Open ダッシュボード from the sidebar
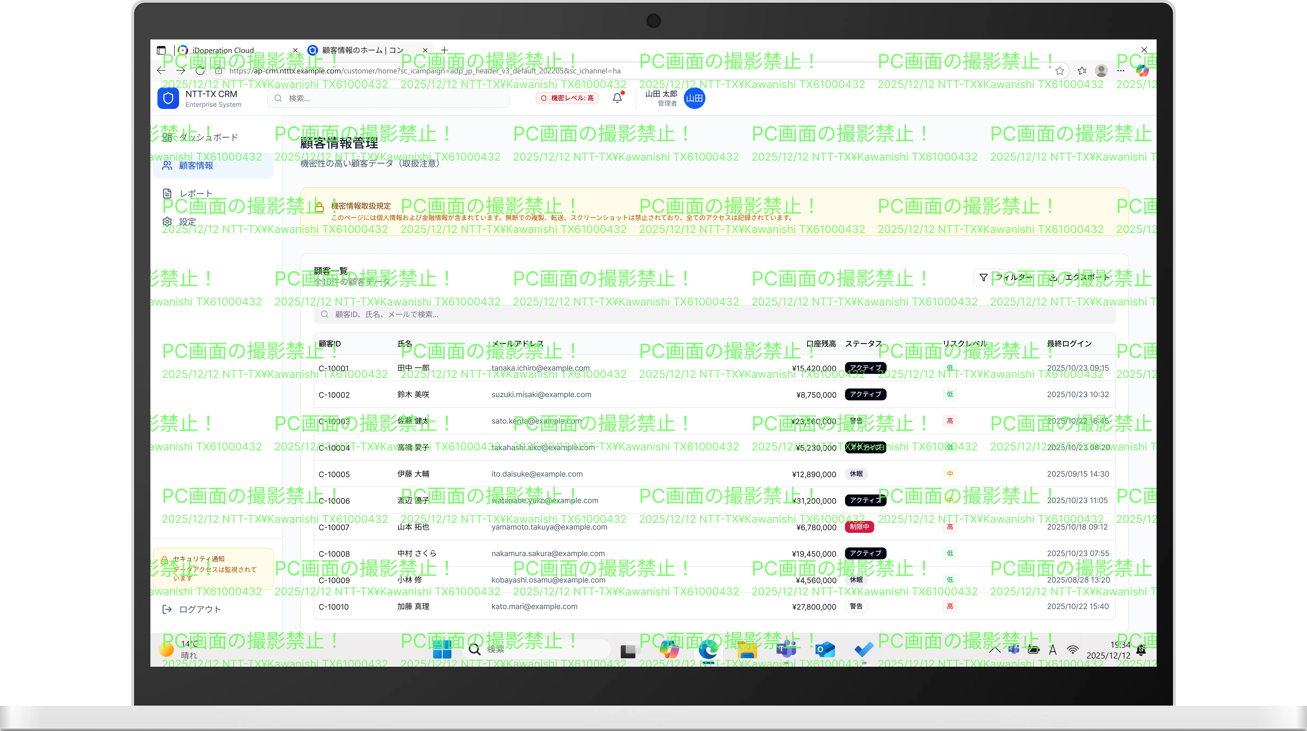This screenshot has height=731, width=1307. tap(207, 136)
